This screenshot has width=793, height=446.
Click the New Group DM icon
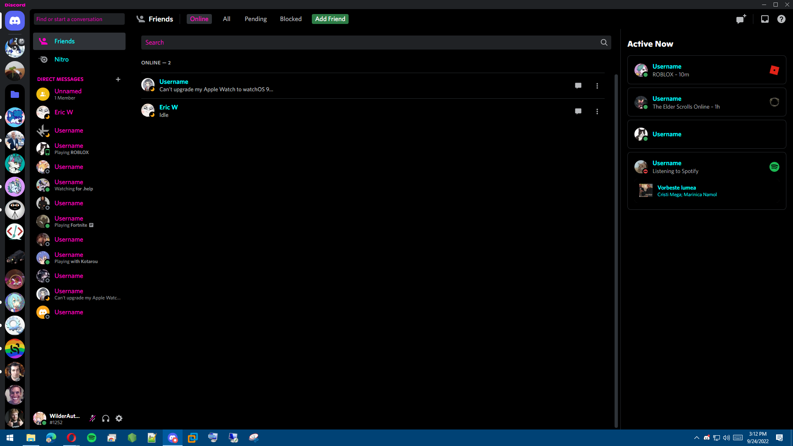click(741, 19)
